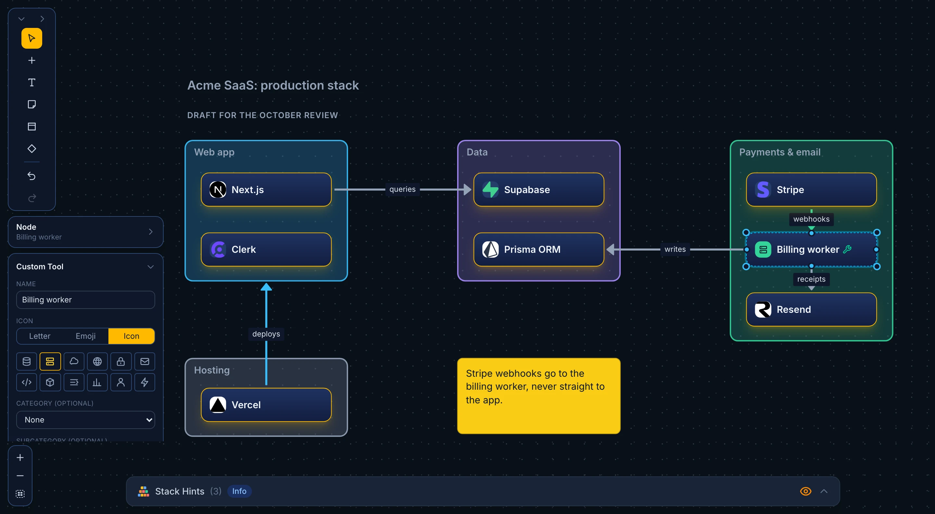Choose the database icon option
This screenshot has height=514, width=935.
[27, 361]
